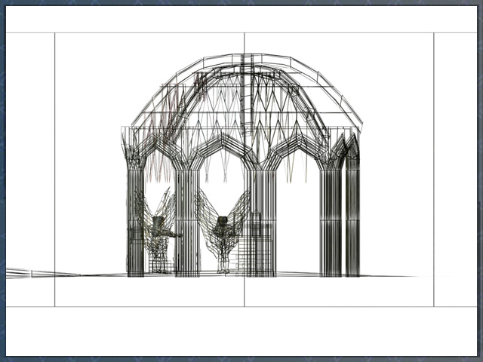Pick the leftmost column of the pavilion
The image size is (483, 362).
pos(136,222)
